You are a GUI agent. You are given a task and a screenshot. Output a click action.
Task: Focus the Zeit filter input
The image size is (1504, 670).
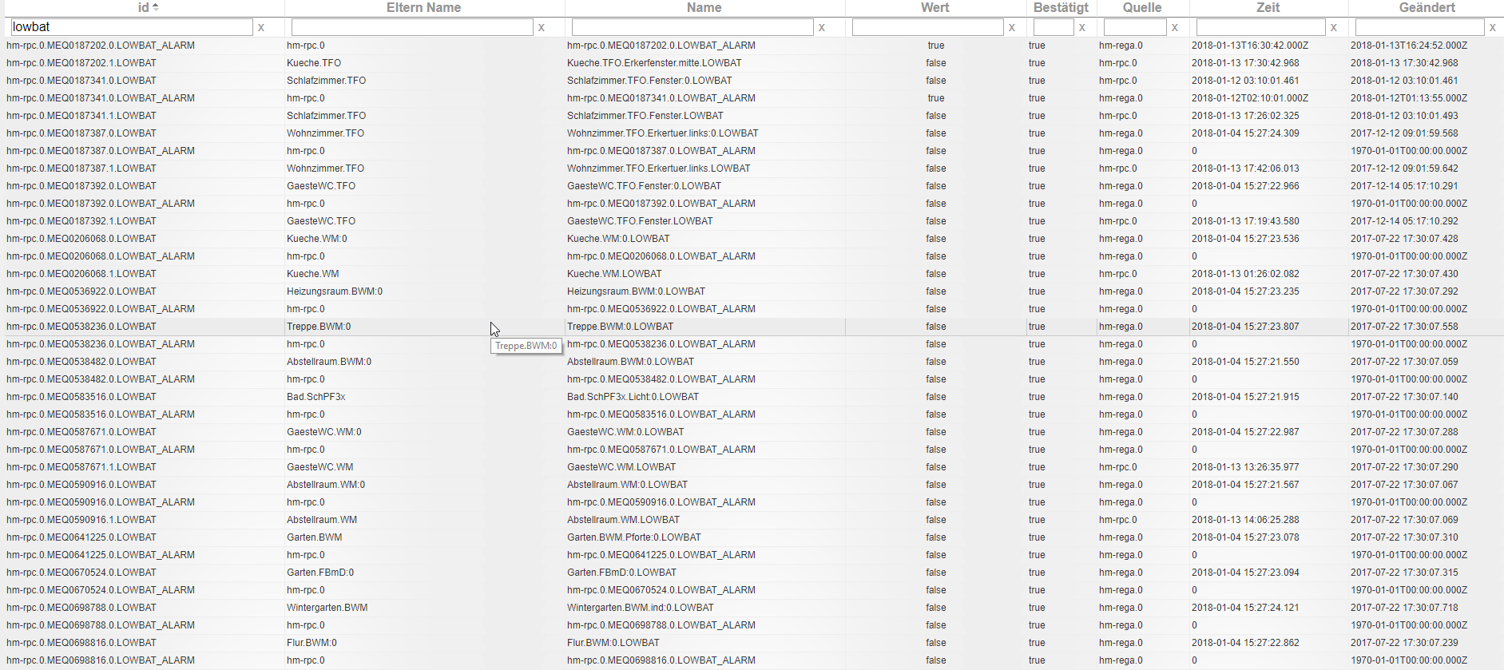(1261, 27)
